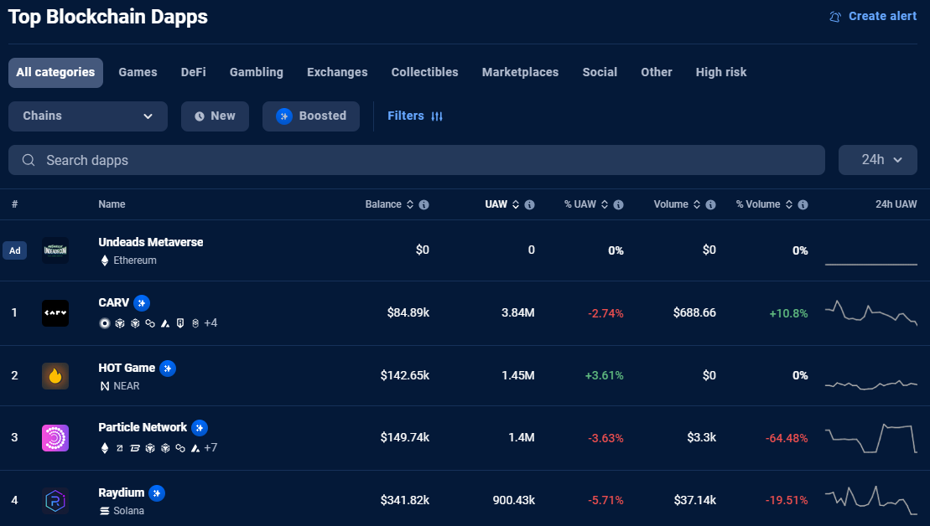Click the Raydium 24h UAW sparkline
This screenshot has width=930, height=526.
[870, 501]
